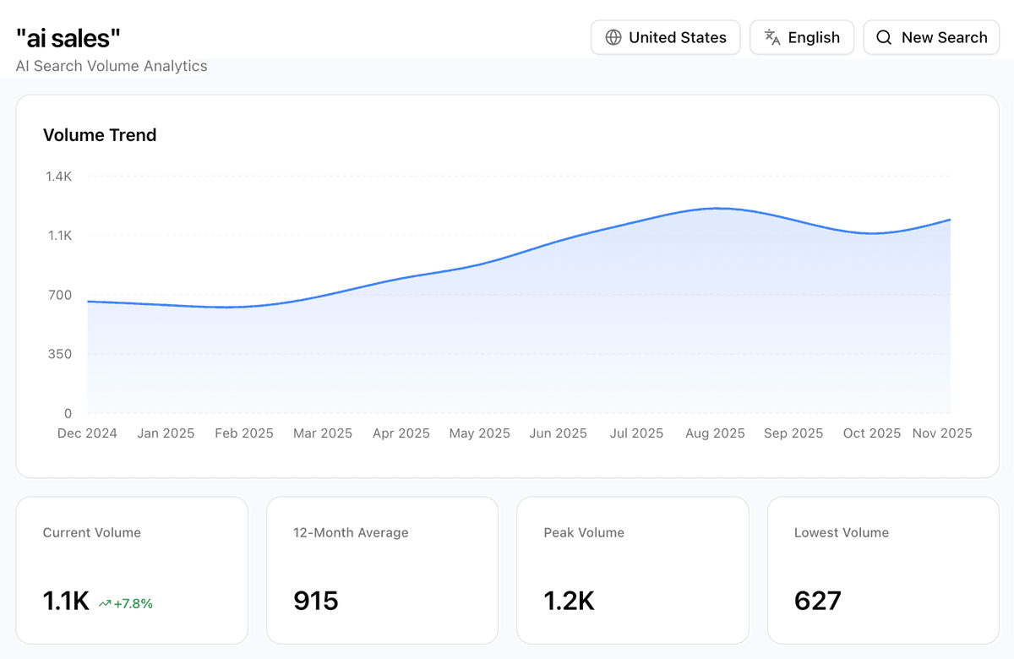Click the Dec 2024 axis label

87,433
